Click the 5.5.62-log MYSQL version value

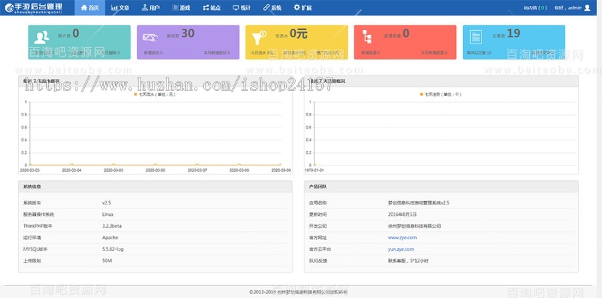pos(113,249)
